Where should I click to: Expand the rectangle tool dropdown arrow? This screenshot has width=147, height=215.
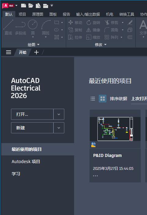point(62,22)
